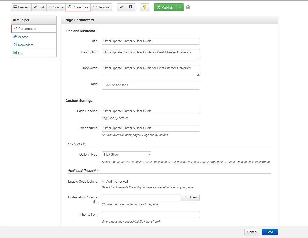Image resolution: width=308 pixels, height=238 pixels.
Task: Switch to the Preview tab
Action: [21, 7]
